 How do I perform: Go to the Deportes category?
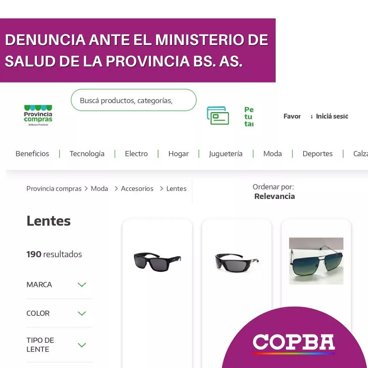(x=317, y=154)
